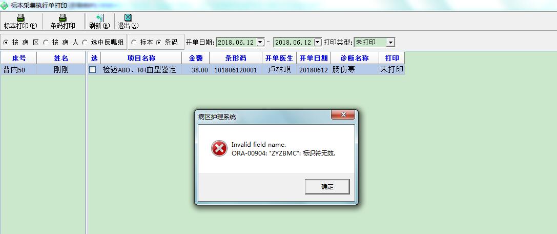Expand the 打印类型 combo box

click(391, 42)
